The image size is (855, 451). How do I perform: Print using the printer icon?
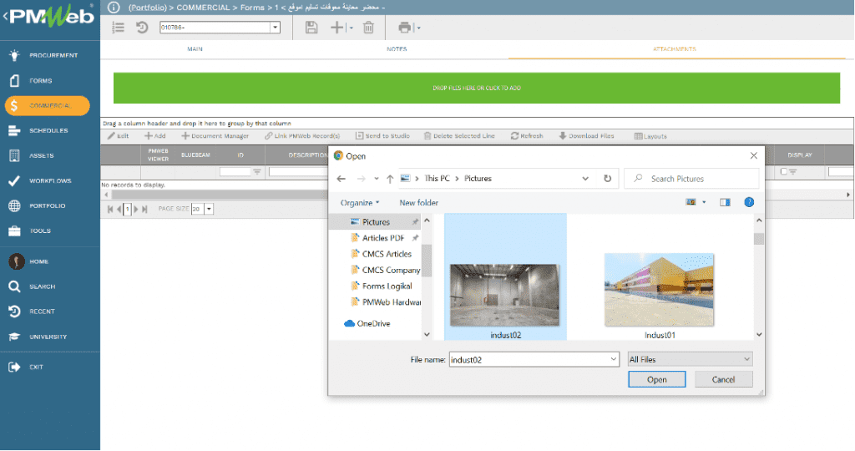pos(405,28)
